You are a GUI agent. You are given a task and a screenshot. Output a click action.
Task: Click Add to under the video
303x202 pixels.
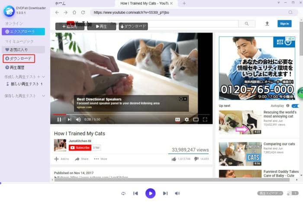[x=61, y=159]
